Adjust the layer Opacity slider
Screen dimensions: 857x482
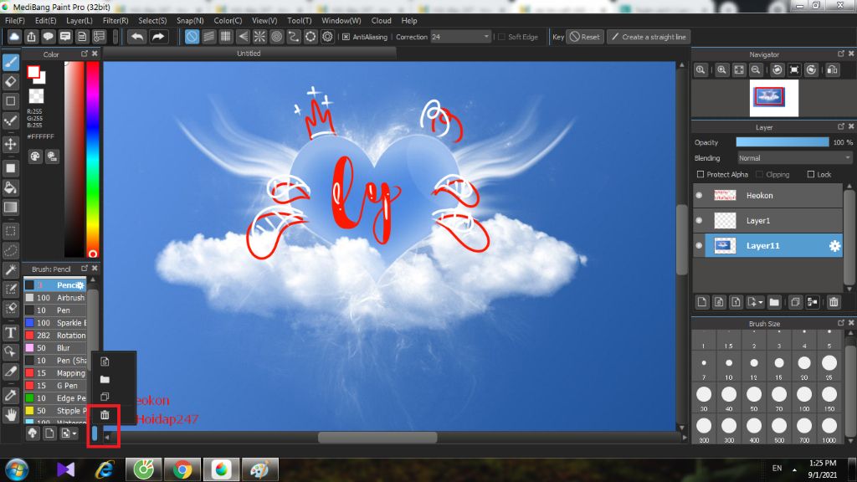[783, 142]
